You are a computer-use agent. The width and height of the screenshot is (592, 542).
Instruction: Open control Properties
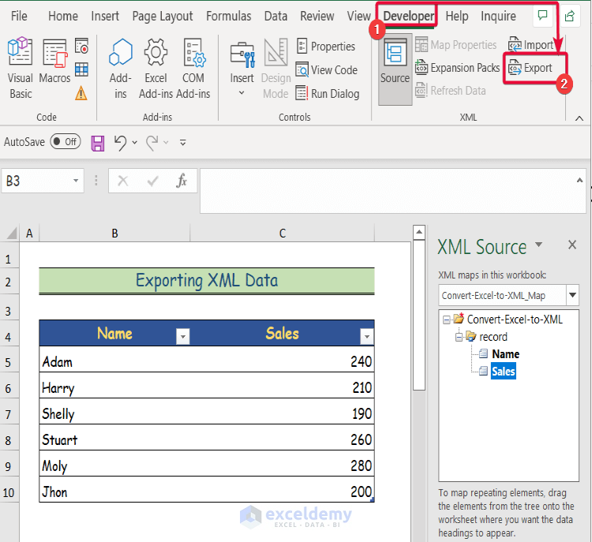[x=326, y=47]
